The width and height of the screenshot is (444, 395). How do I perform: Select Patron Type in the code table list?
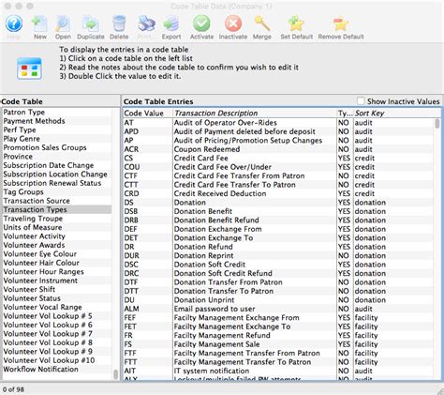[x=57, y=112]
